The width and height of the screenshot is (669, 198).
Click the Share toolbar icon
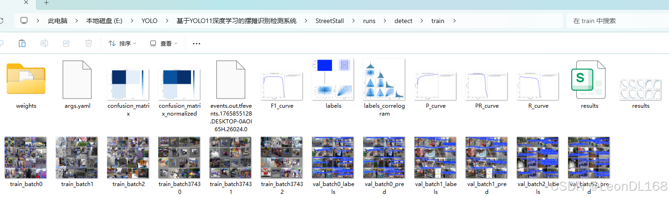pos(66,43)
